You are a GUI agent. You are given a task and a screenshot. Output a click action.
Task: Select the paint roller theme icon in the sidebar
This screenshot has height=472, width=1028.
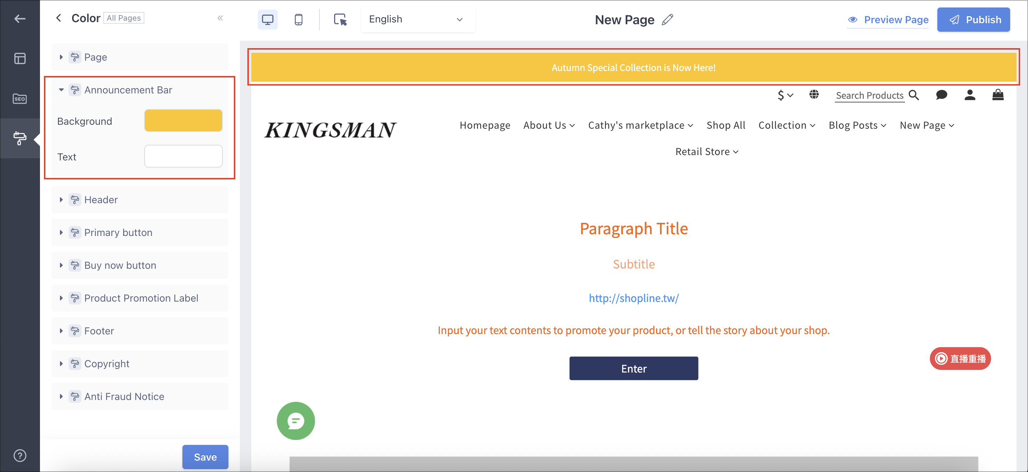click(x=20, y=138)
